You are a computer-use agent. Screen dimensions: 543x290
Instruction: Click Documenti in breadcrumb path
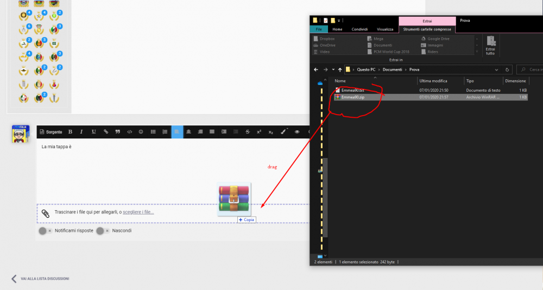tap(393, 70)
